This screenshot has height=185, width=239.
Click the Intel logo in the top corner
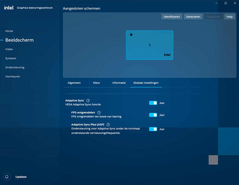9,7
